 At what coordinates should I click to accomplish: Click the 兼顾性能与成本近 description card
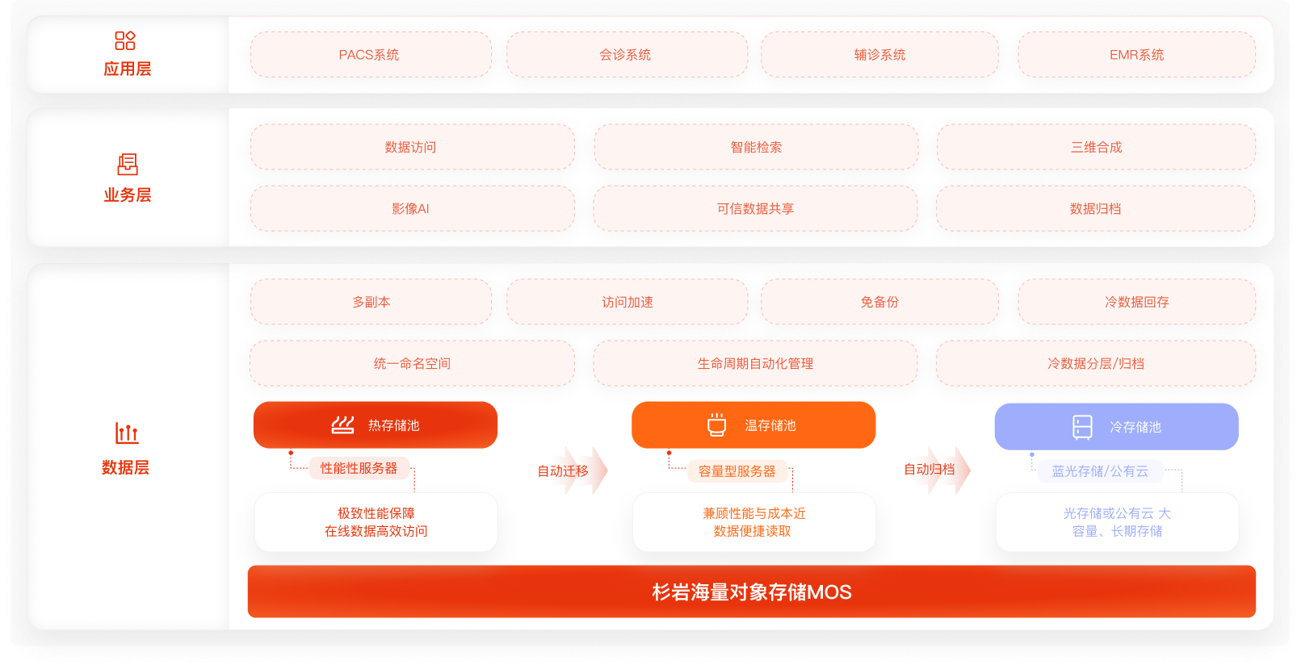pos(753,522)
